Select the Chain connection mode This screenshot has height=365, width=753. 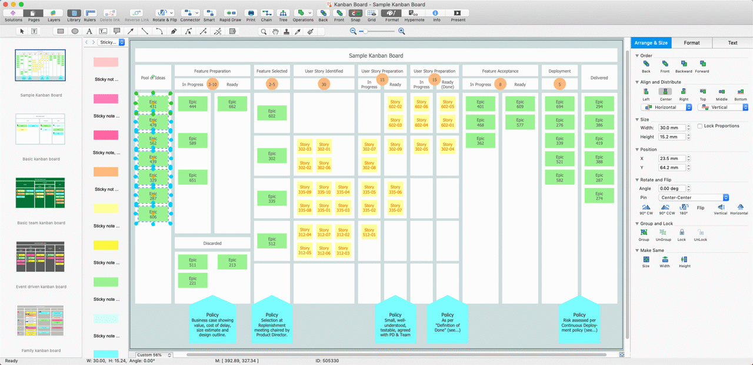[267, 12]
